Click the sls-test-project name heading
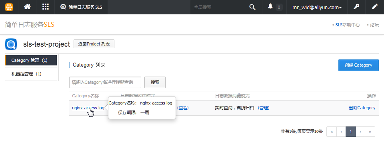 pyautogui.click(x=46, y=44)
